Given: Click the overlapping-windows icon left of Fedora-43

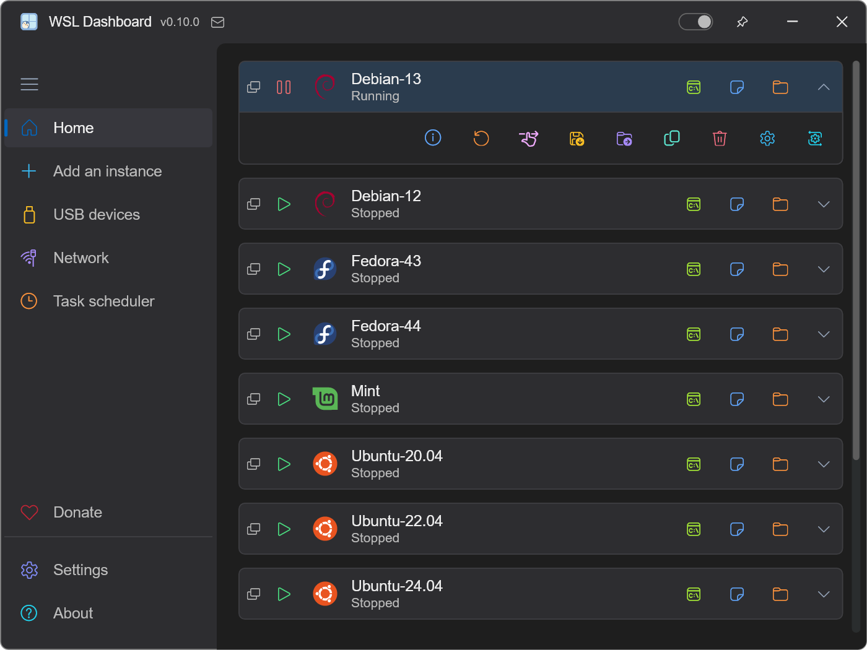Looking at the screenshot, I should click(x=253, y=269).
